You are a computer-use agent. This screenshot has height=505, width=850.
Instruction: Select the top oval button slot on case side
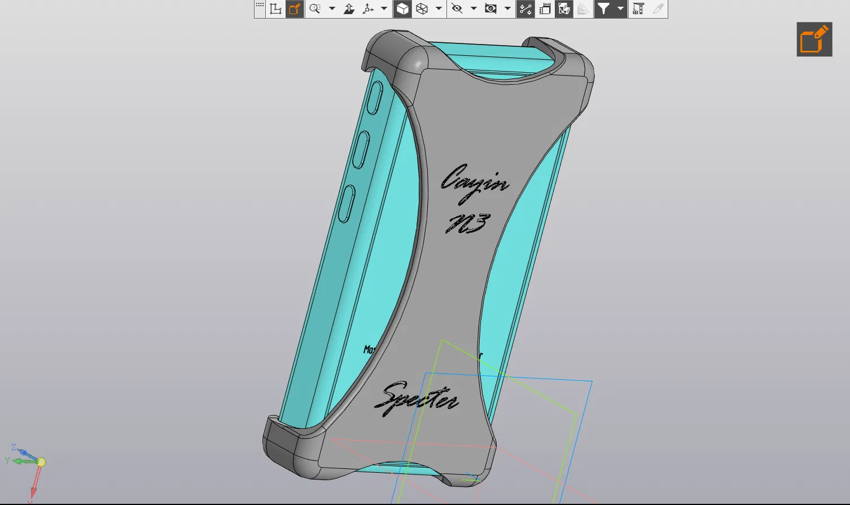(x=375, y=98)
